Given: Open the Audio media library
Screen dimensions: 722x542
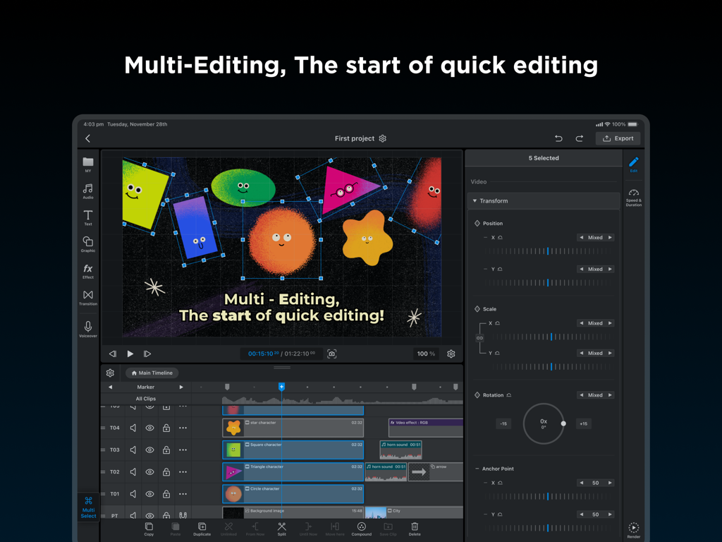Looking at the screenshot, I should click(x=87, y=191).
